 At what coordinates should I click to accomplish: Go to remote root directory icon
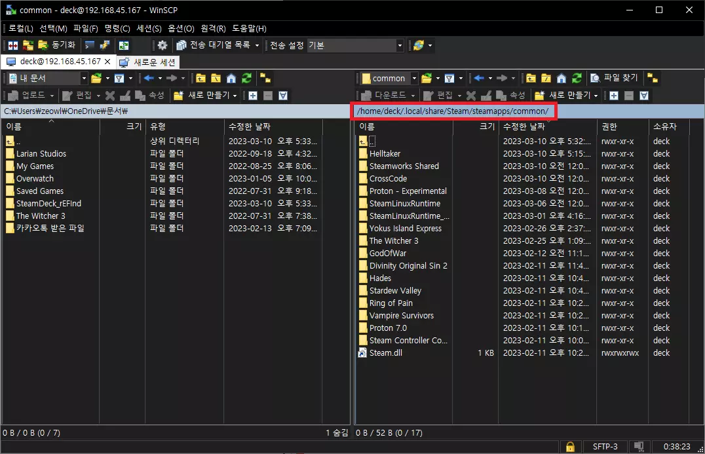pyautogui.click(x=546, y=79)
